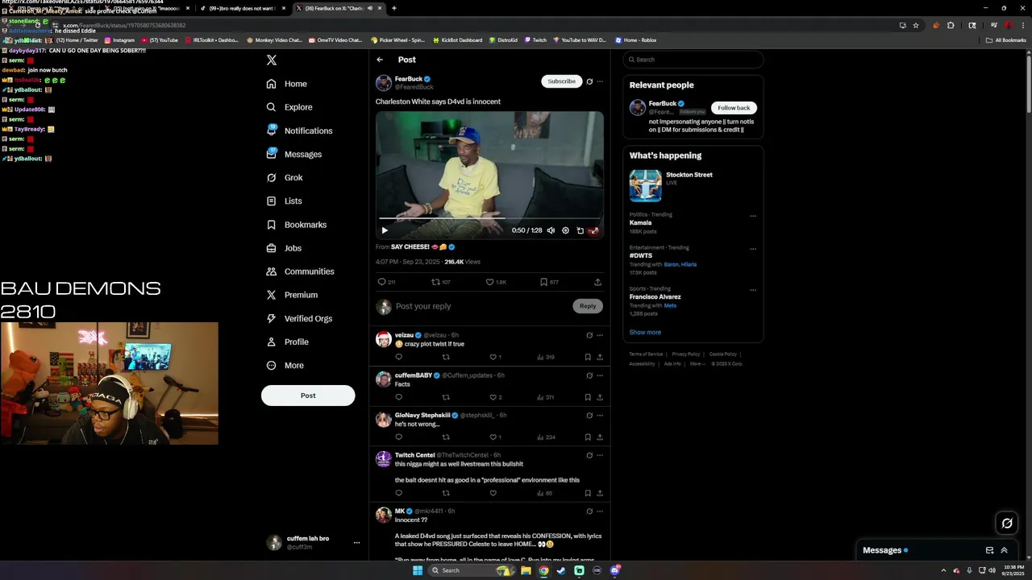Open more options for #DWTS trend
This screenshot has width=1032, height=580.
coord(753,249)
